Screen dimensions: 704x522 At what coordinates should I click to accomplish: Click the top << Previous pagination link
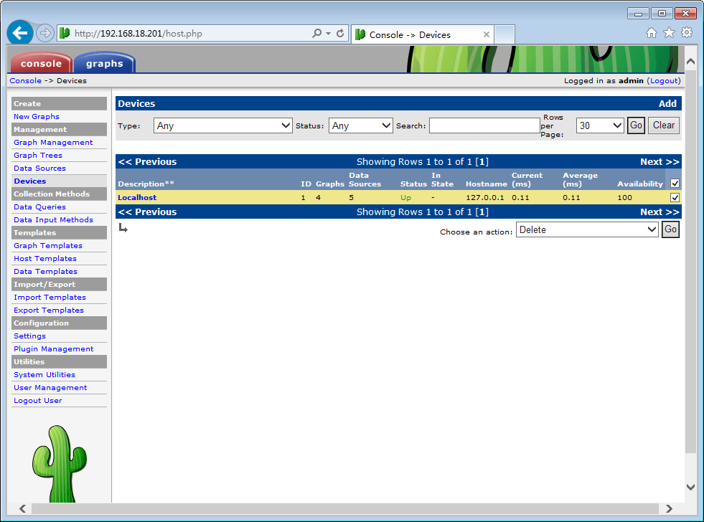click(x=147, y=162)
